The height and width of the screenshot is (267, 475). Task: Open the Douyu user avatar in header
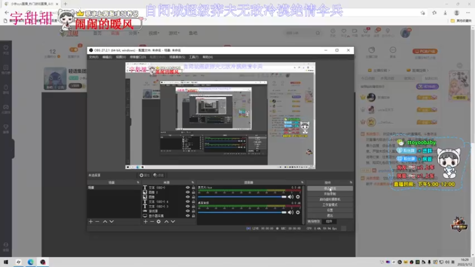point(406,33)
